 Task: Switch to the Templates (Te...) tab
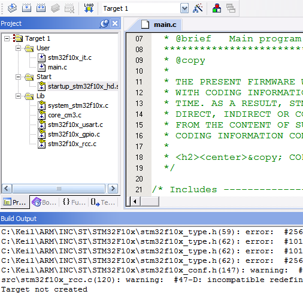(x=103, y=202)
